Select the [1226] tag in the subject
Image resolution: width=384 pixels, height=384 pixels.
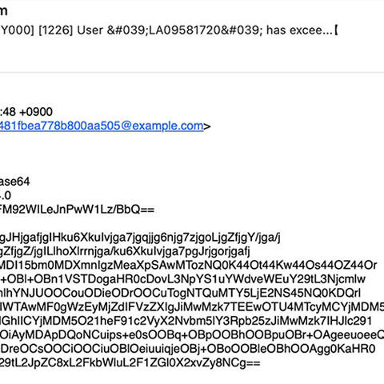pyautogui.click(x=56, y=30)
